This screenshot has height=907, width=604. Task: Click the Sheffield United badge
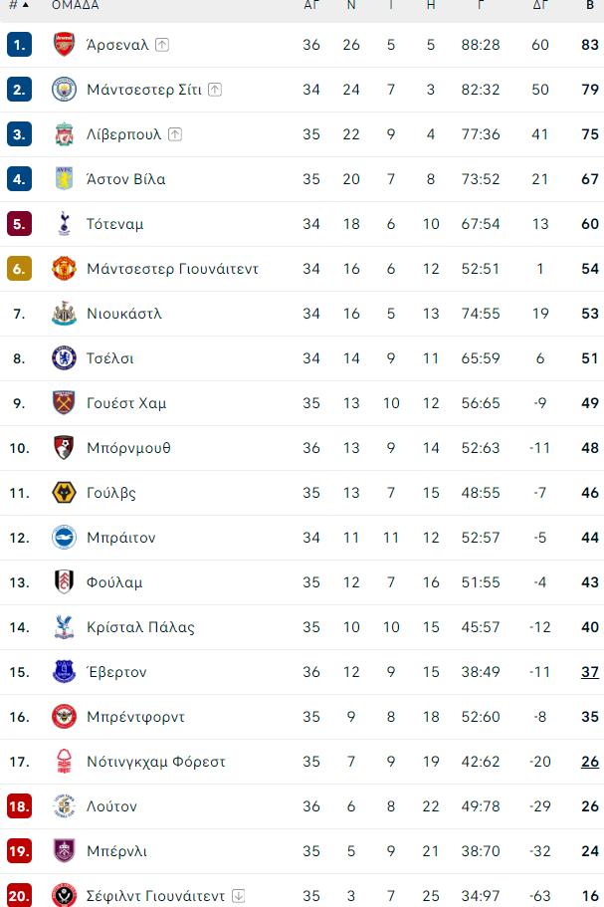[63, 893]
